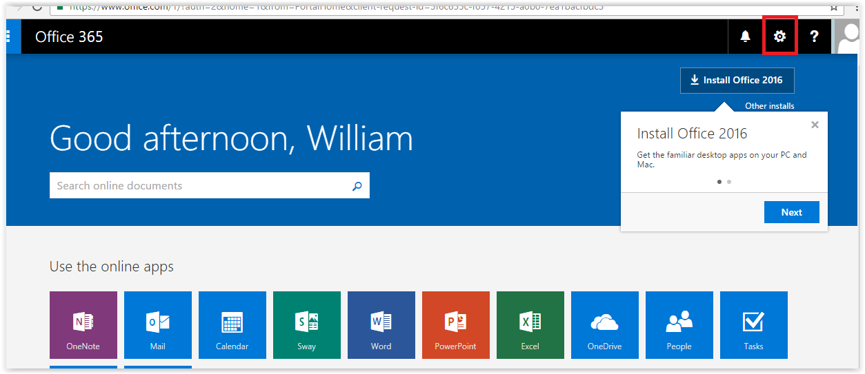Screen dimensions: 865x374
Task: Open help with the question mark
Action: 814,37
